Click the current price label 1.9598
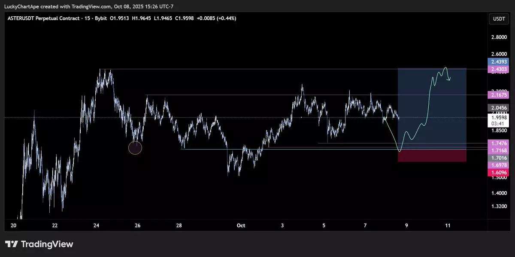Viewport: 515px width, 257px height. point(498,117)
